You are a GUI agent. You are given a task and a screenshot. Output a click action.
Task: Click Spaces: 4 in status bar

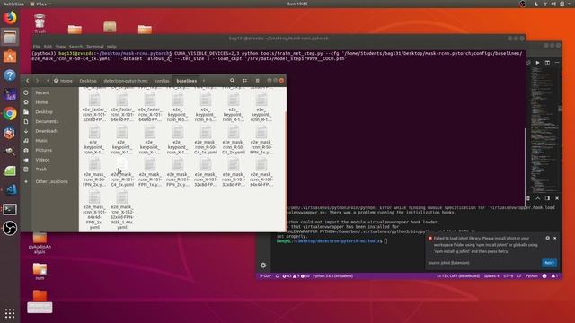point(491,276)
